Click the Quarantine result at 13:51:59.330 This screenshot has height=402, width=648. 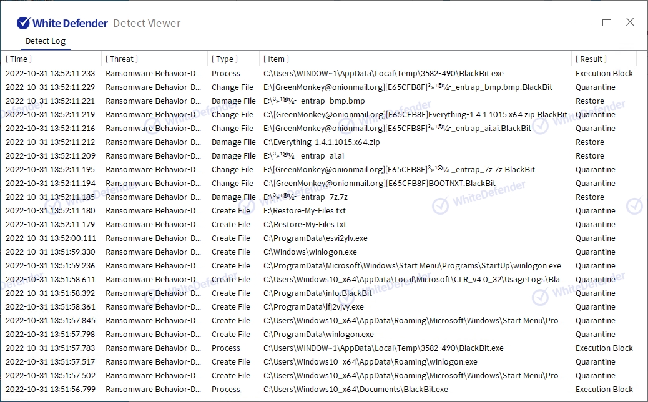coord(596,252)
